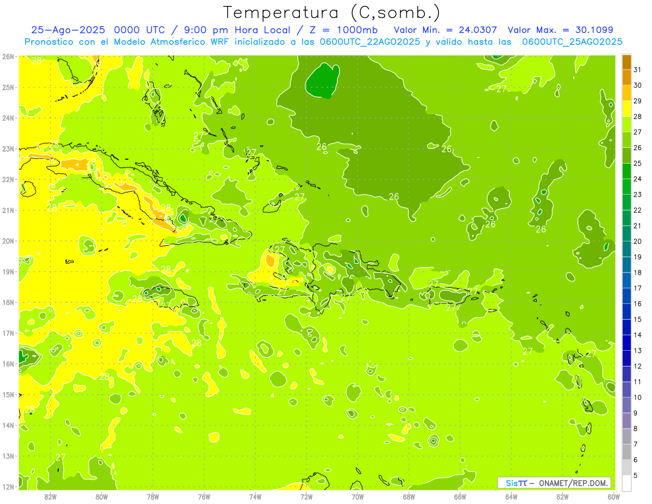Viewport: 652px width, 504px height.
Task: Click the "Valor Max. = 30.1099" text
Action: point(560,30)
